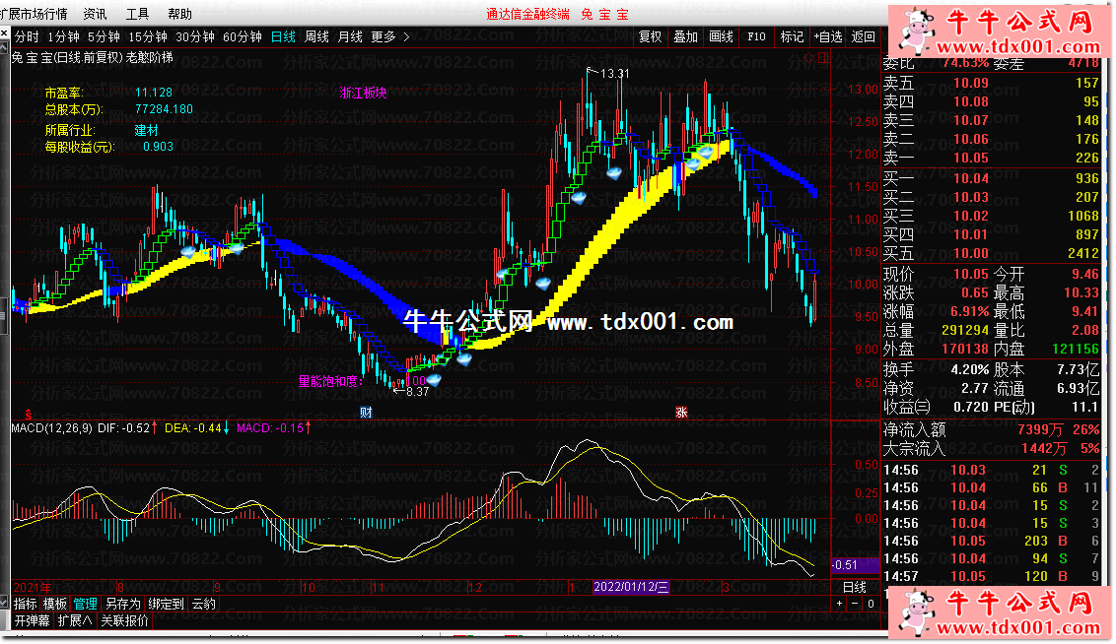The width and height of the screenshot is (1116, 644).
Task: Click the 叠加 overlay button
Action: 685,36
